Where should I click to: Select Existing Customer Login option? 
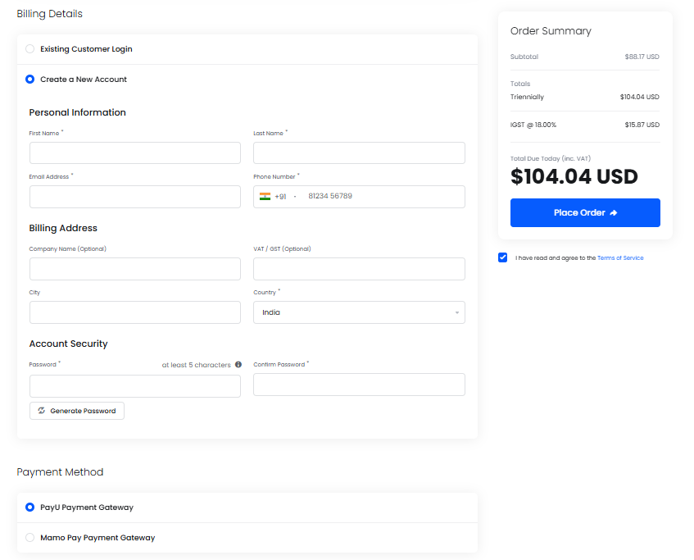(29, 48)
